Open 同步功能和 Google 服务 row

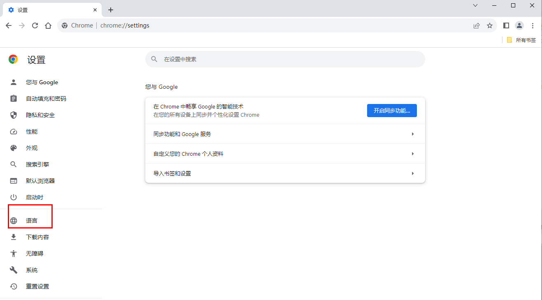(x=285, y=134)
